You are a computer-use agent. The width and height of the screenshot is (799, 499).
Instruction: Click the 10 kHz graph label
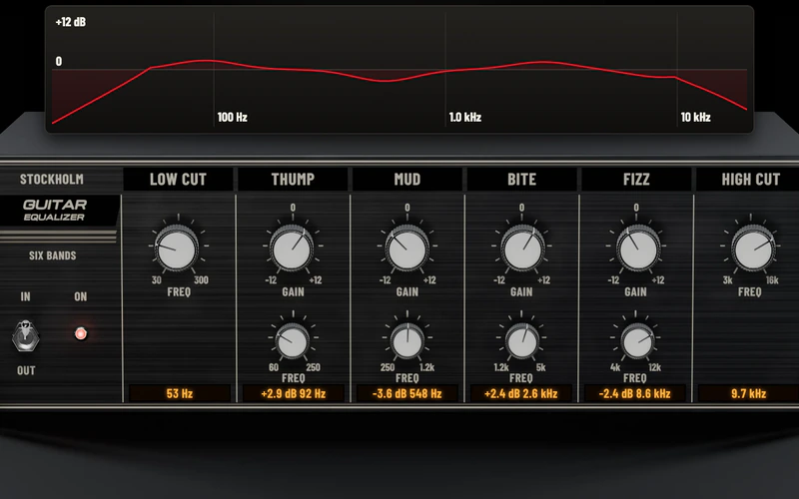tap(695, 117)
